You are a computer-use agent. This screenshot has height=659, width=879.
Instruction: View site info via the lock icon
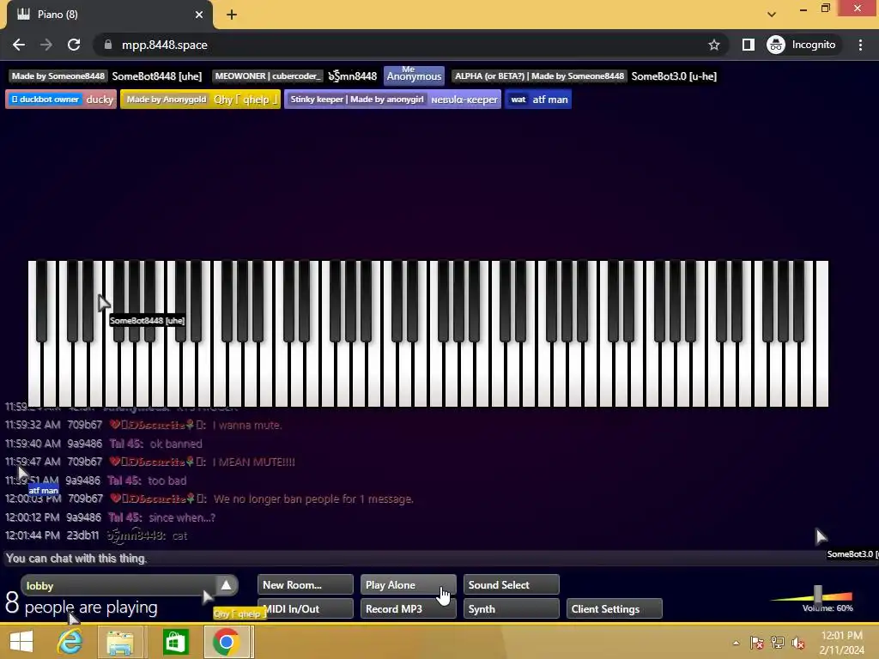pos(107,45)
